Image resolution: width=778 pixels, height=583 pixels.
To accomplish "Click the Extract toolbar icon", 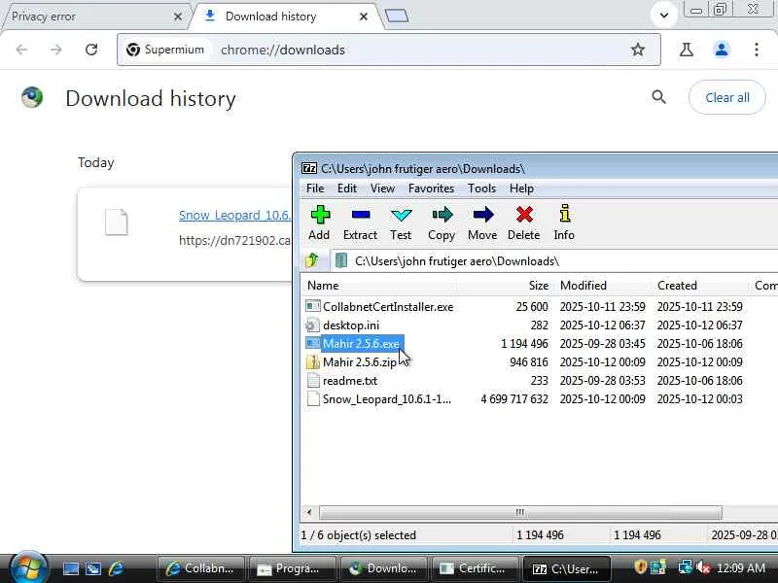I will pos(360,223).
